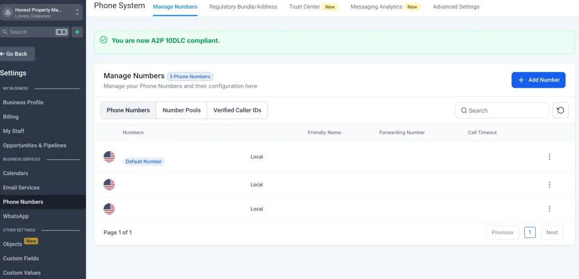Click the 3 Phone Numbers badge

coord(190,77)
